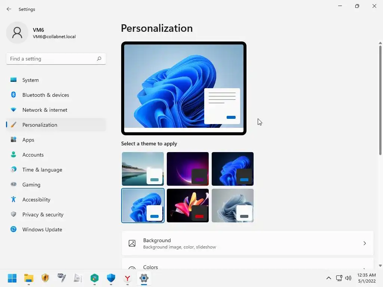This screenshot has width=383, height=287.
Task: Open the Background settings row
Action: pos(248,243)
